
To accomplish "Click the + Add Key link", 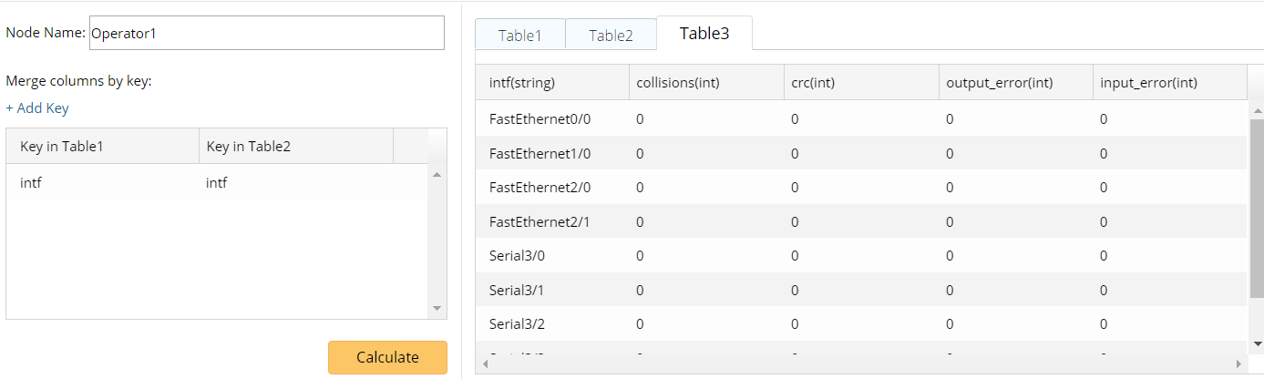I will click(x=37, y=108).
